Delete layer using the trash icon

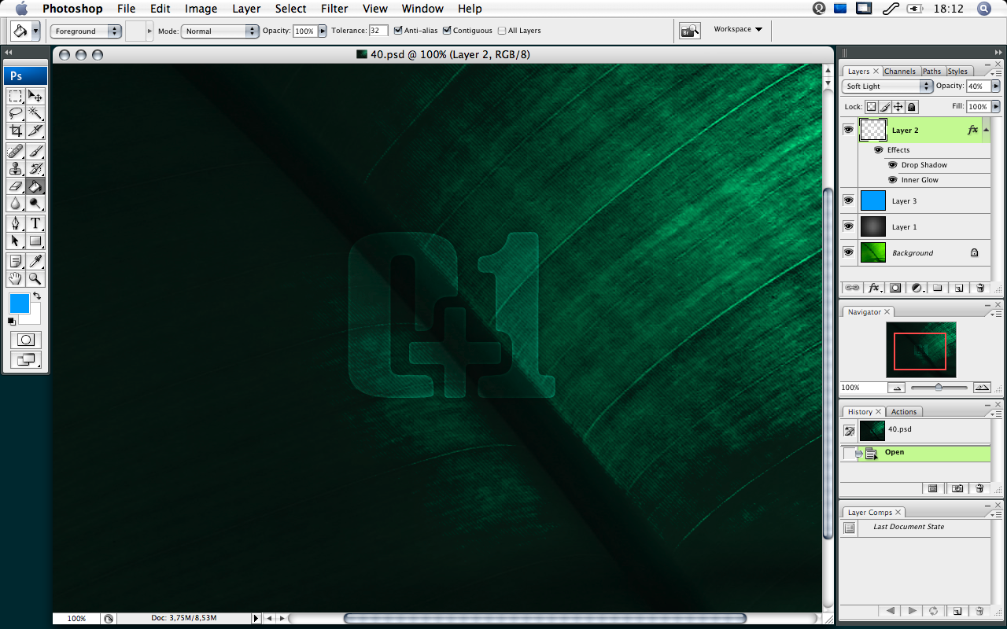[x=980, y=288]
